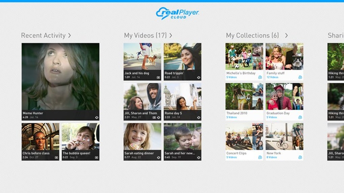Click the 'Aug. 22' date on Sarah eating dinner

(136, 157)
